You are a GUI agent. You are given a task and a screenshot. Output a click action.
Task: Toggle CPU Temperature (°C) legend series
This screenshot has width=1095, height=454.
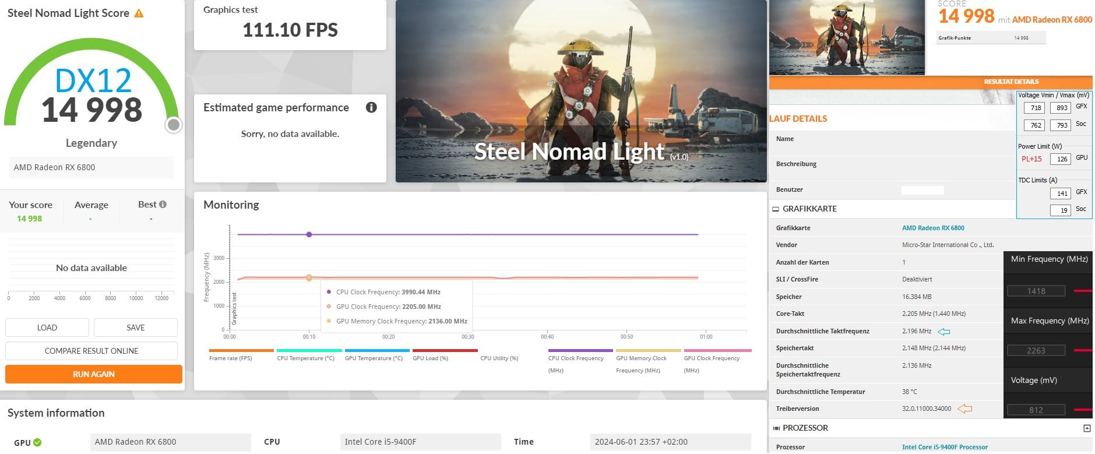coord(309,354)
